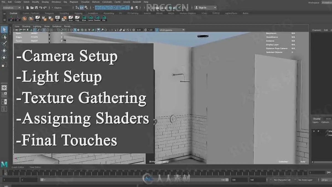This screenshot has height=187, width=332.
Task: Open the Workspace selector dropdown
Action: coord(326,2)
